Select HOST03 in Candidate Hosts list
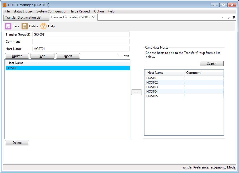This screenshot has height=173, width=239. (185, 87)
